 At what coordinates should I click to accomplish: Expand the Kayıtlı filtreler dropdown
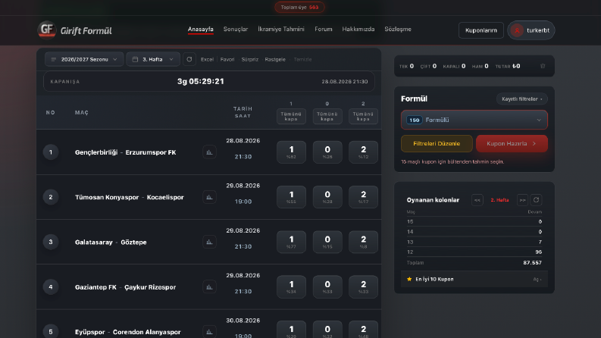521,99
